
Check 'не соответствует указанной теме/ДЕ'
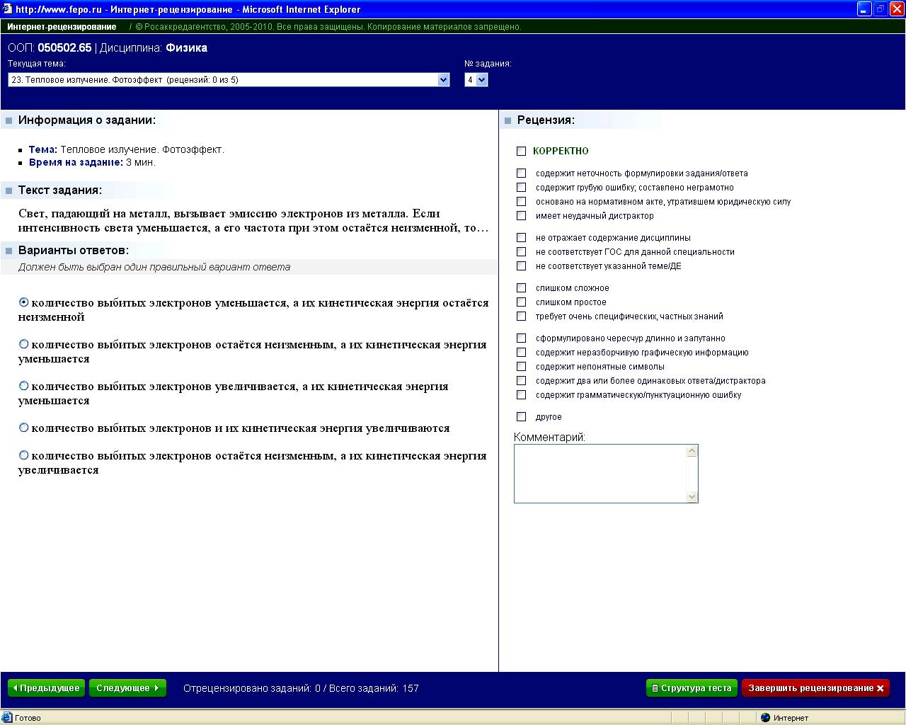[522, 266]
